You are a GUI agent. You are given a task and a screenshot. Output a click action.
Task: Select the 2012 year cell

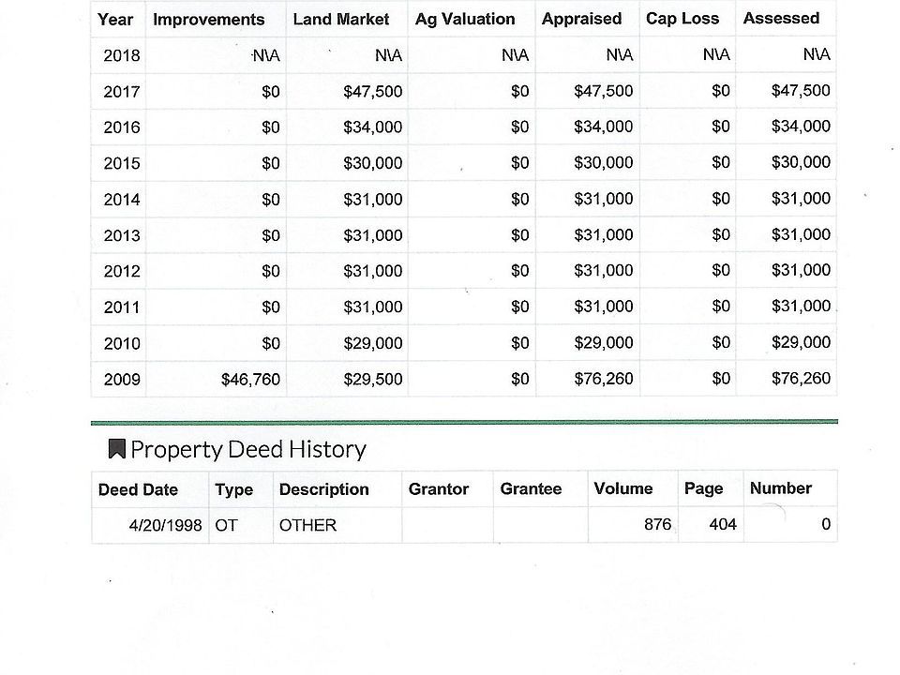click(122, 271)
